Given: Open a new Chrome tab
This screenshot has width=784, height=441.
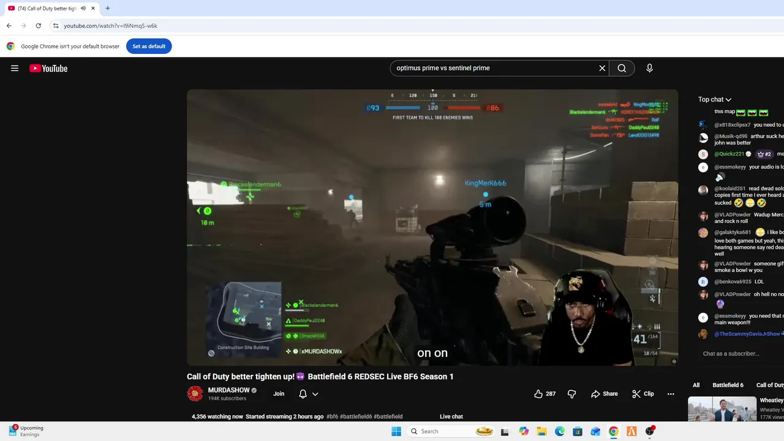Looking at the screenshot, I should coord(108,9).
